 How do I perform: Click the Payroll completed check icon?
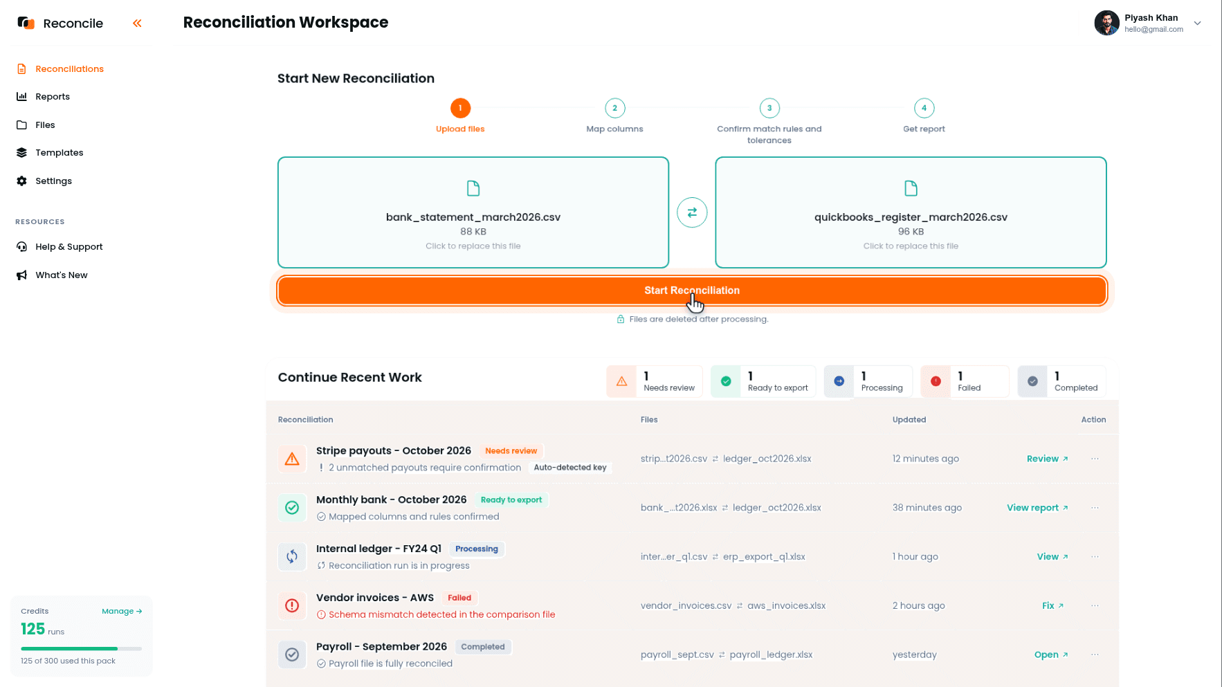292,654
